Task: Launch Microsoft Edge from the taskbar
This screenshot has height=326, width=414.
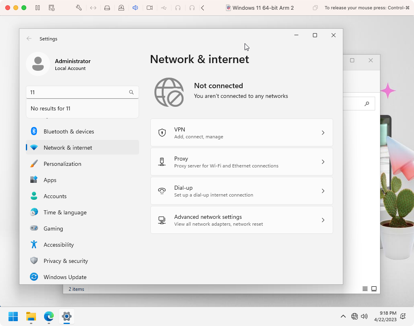Action: (x=49, y=316)
